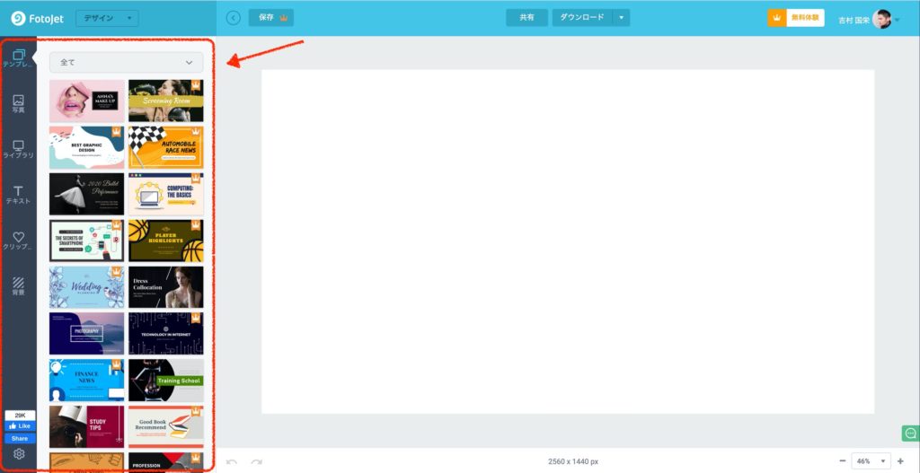
Task: Click the redo arrow icon
Action: pos(257,461)
